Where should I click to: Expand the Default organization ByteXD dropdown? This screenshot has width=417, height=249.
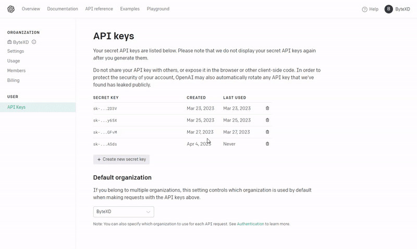pyautogui.click(x=124, y=212)
